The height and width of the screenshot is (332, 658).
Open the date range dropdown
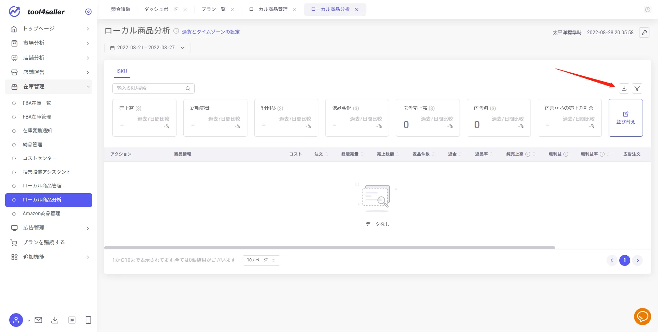point(147,48)
